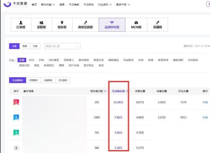210x153 pixels.
Task: Open 搜索 in the top navigation
Action: 62,5
